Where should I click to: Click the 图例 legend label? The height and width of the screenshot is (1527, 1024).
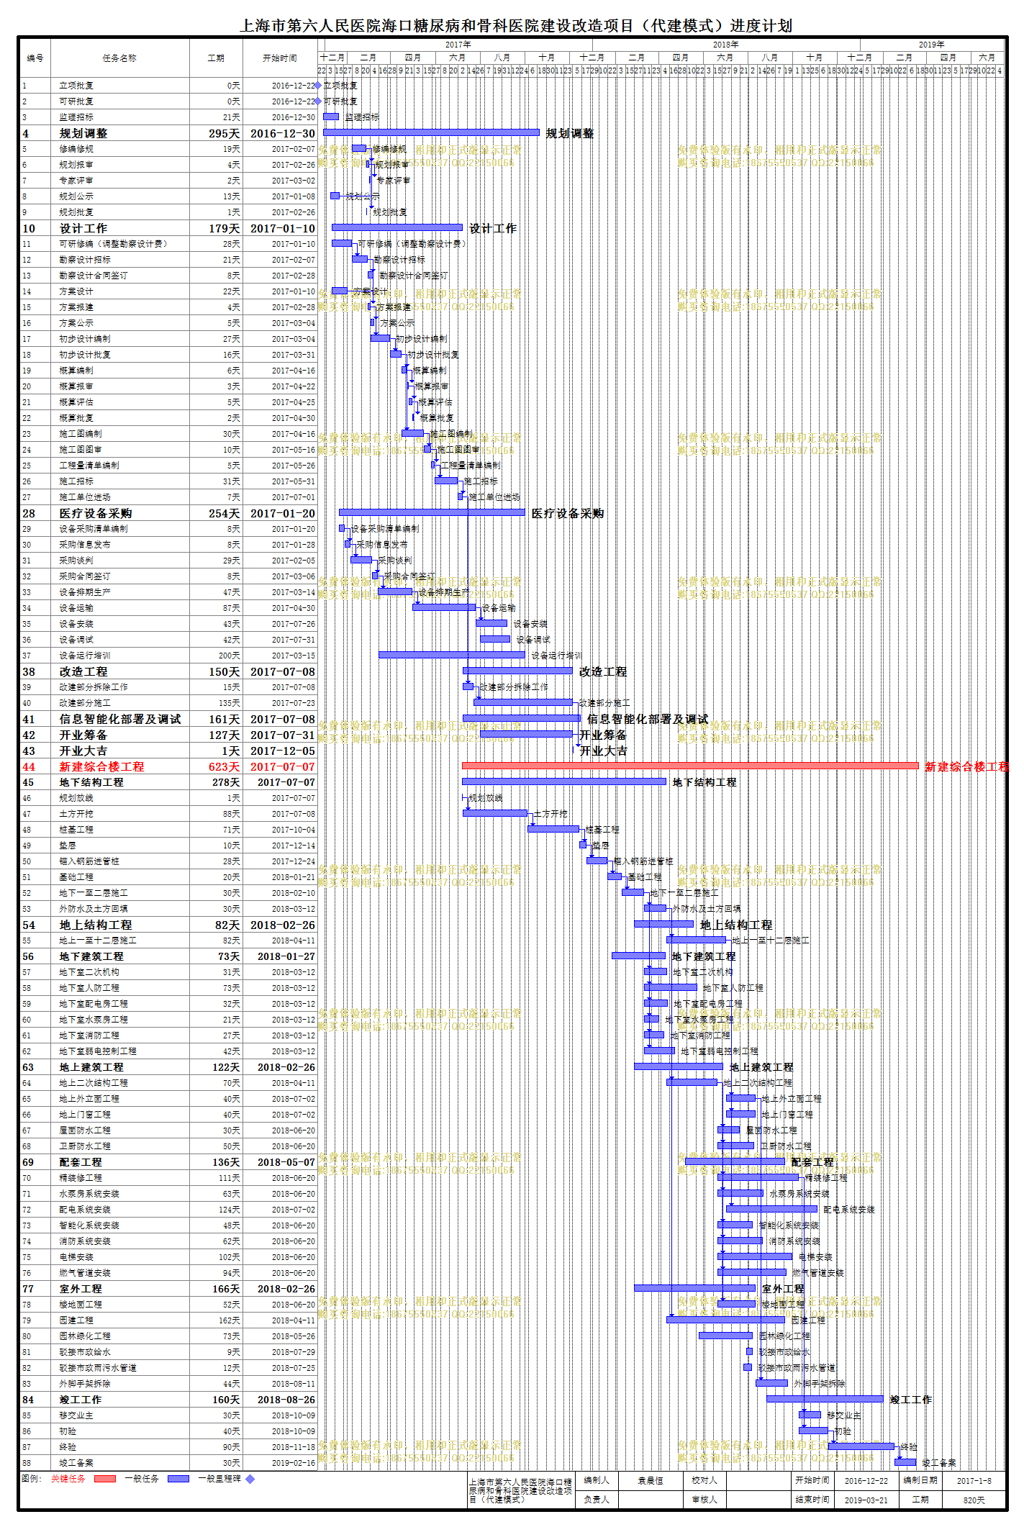click(x=30, y=1478)
